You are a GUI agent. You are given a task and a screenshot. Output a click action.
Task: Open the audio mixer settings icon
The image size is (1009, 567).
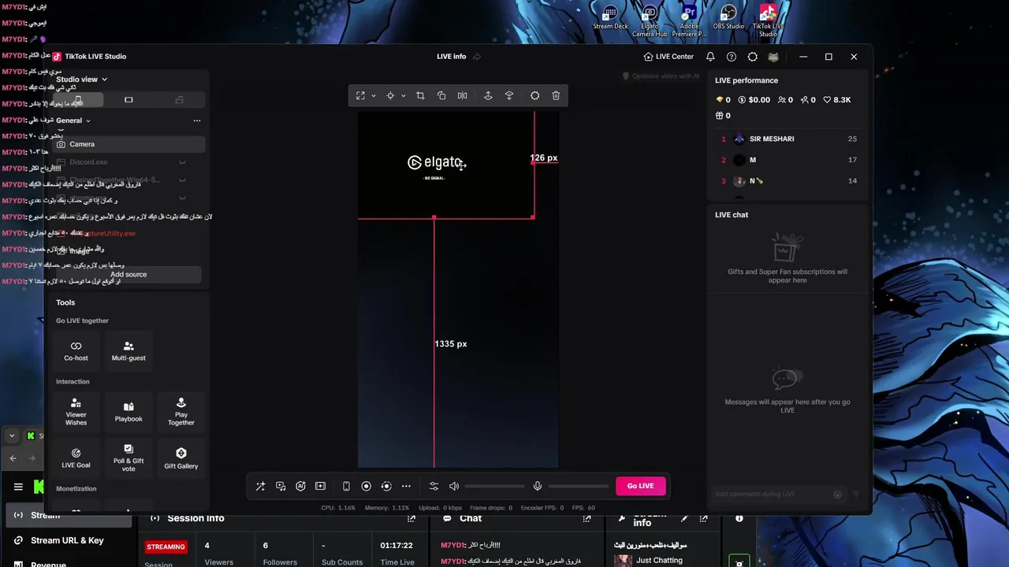tap(434, 487)
